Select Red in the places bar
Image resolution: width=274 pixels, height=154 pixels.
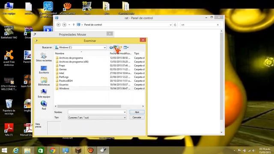coord(44,106)
